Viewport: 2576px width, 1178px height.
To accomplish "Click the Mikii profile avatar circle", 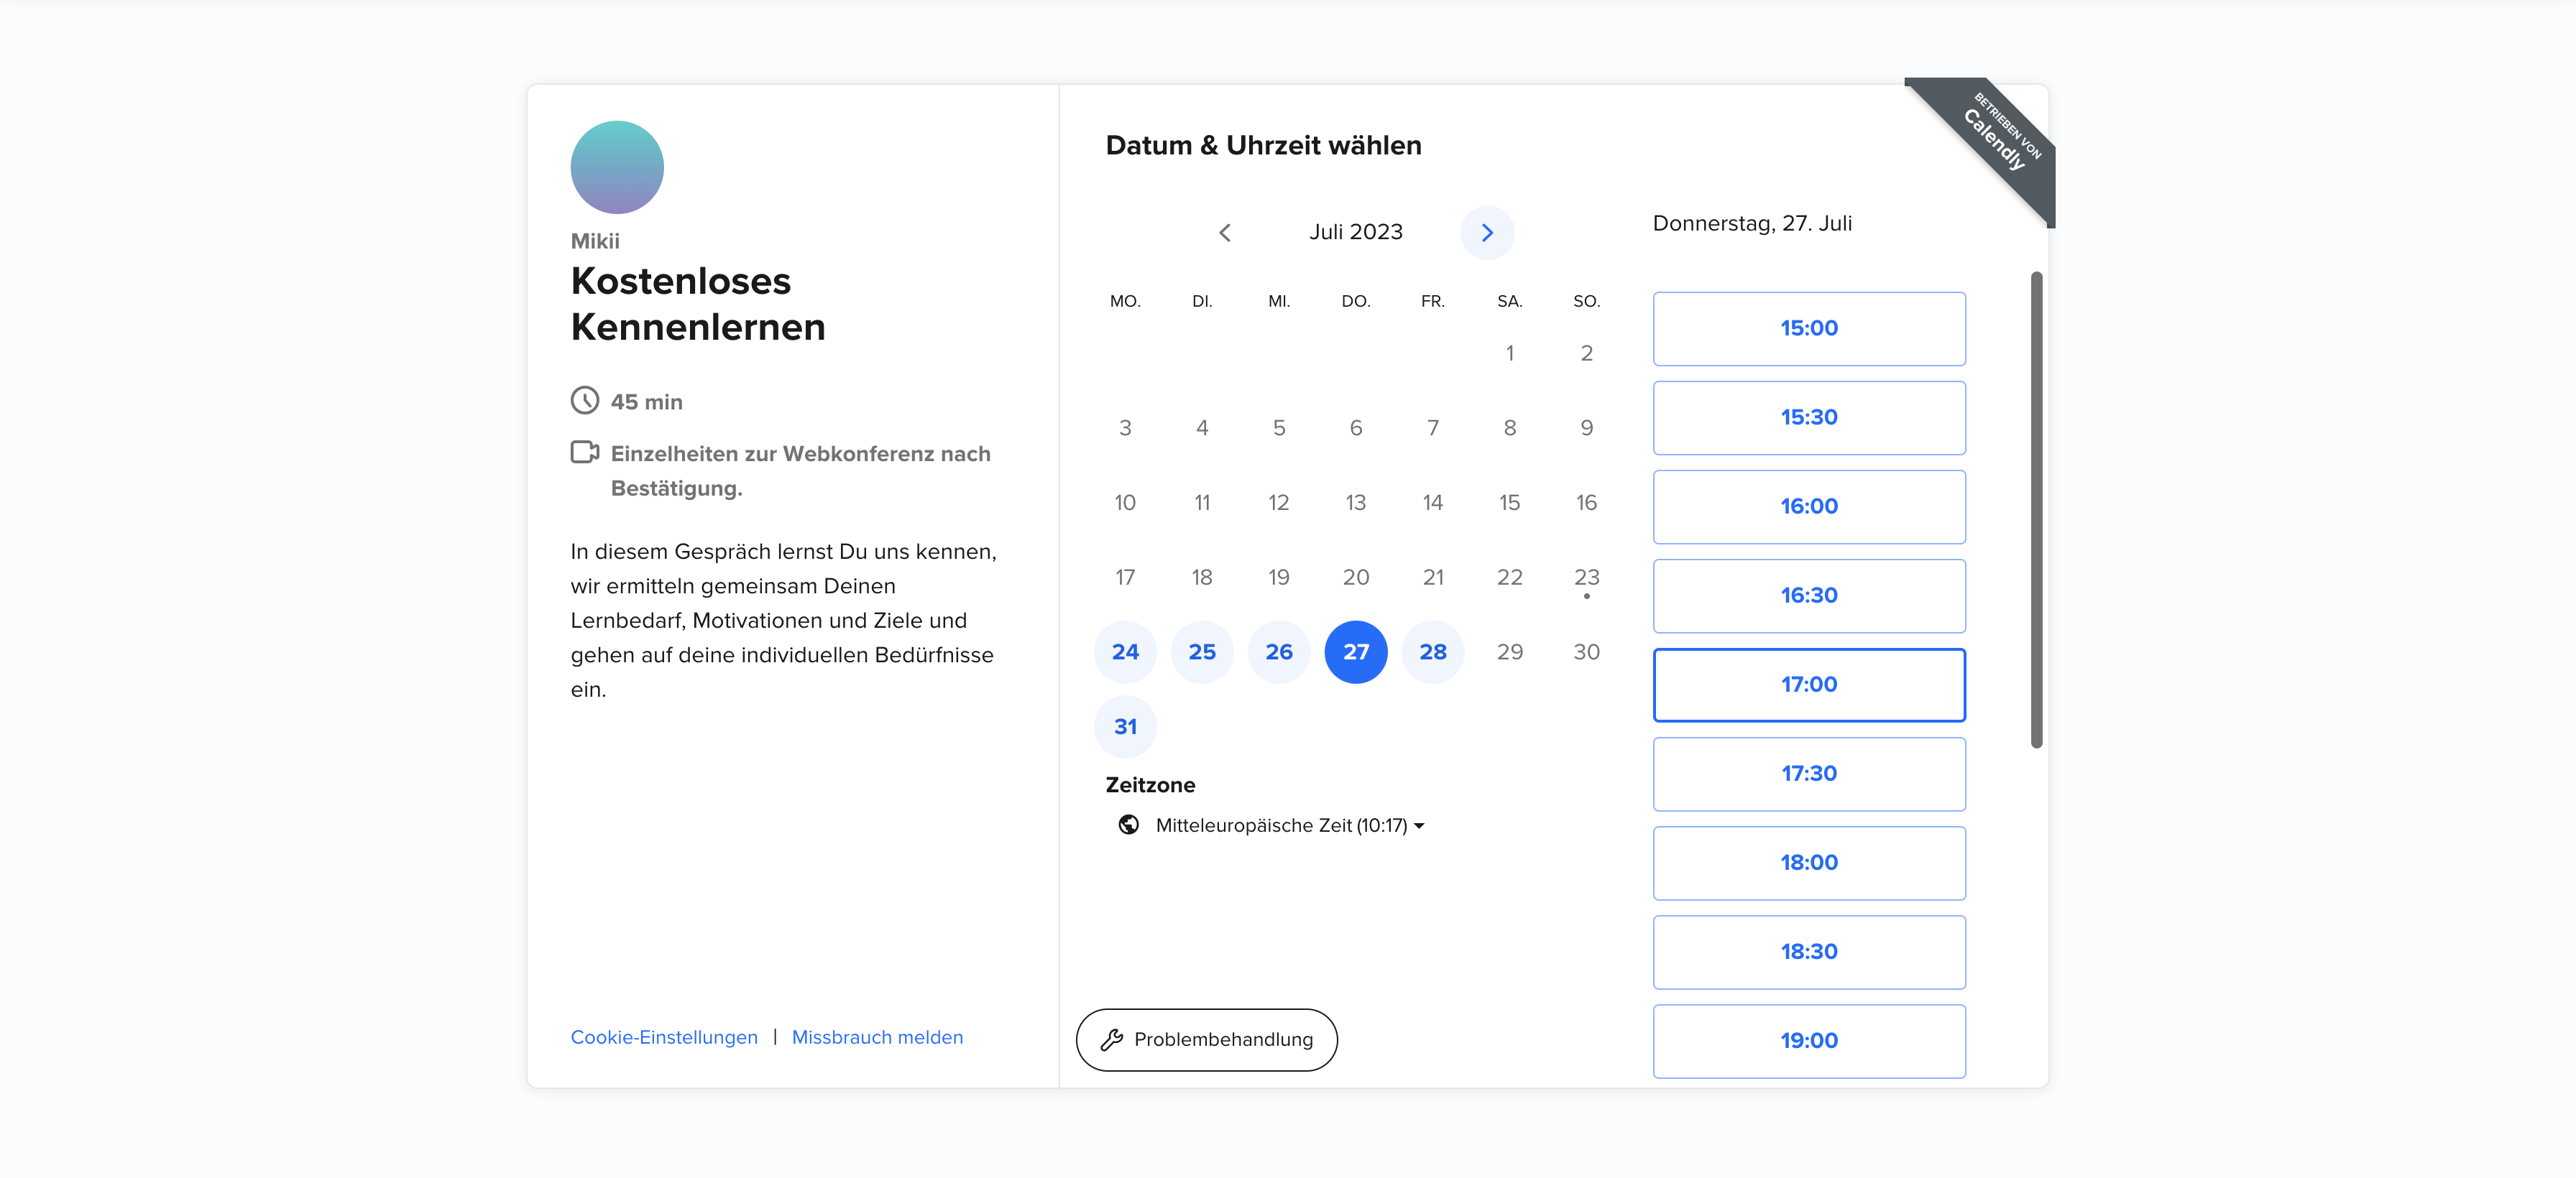I will [616, 167].
